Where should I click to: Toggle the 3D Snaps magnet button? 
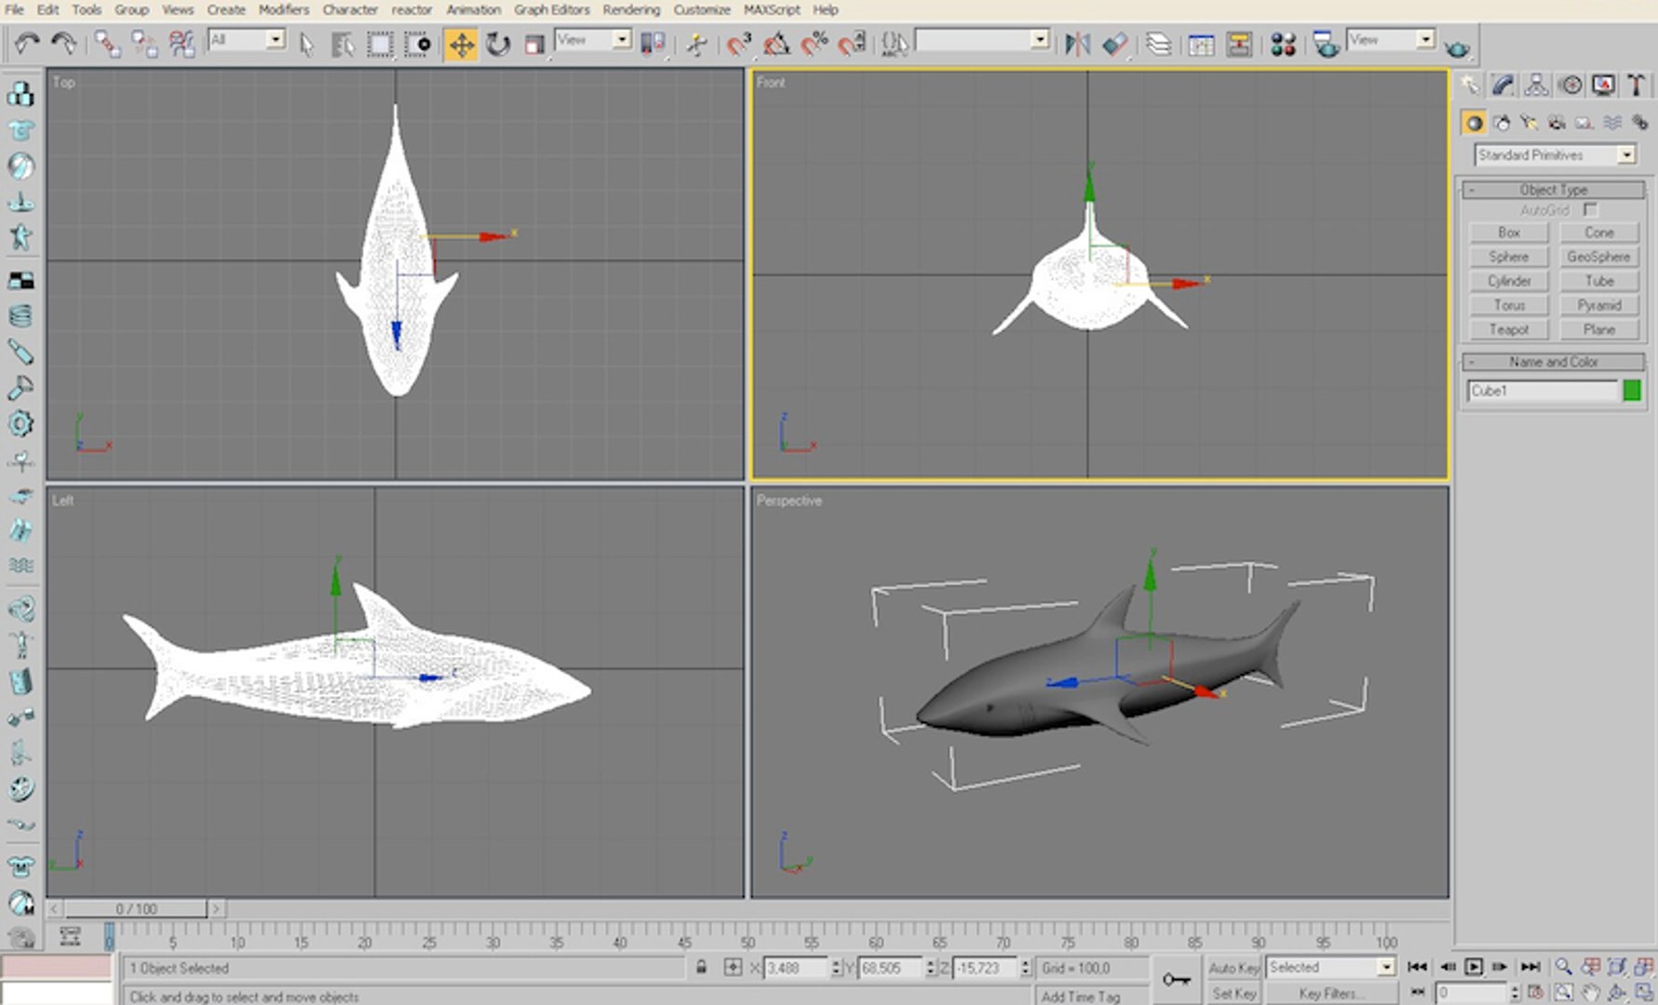tap(738, 44)
